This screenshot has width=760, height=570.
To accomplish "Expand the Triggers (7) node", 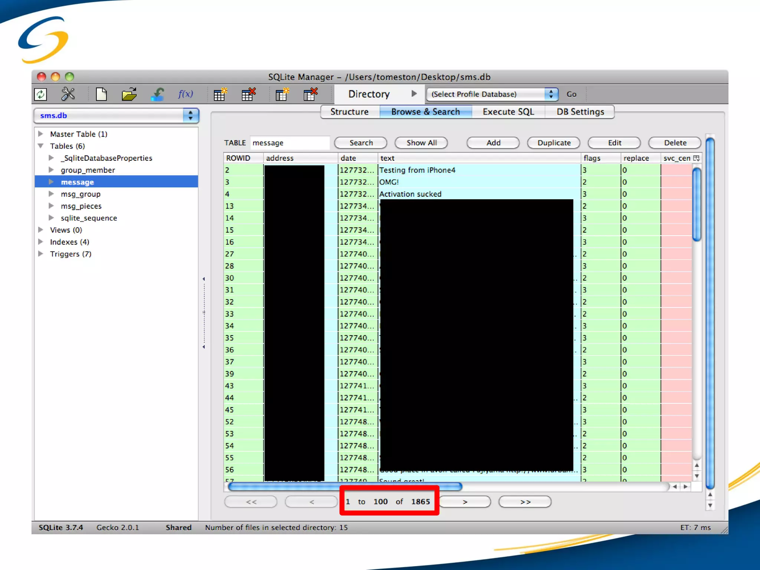I will tap(41, 254).
